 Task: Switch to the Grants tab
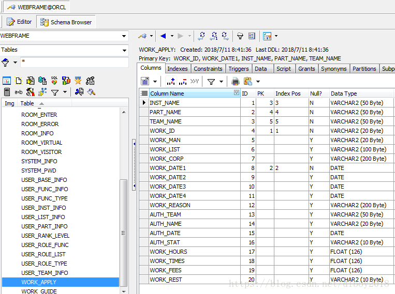[306, 69]
